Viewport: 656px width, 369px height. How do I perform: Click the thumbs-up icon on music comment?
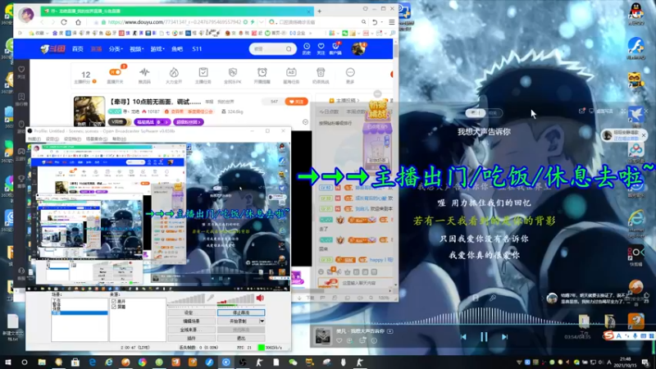[647, 295]
